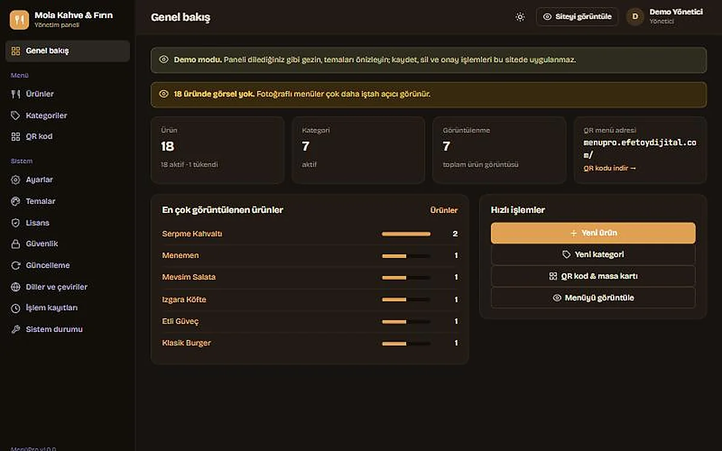Open the Menemen product link
Screen dimensions: 722x451
[180, 256]
